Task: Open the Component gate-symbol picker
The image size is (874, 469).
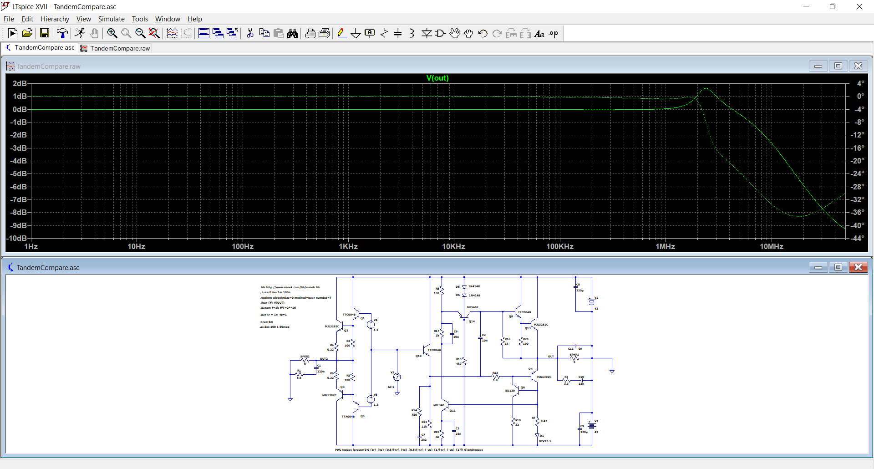Action: pos(441,33)
